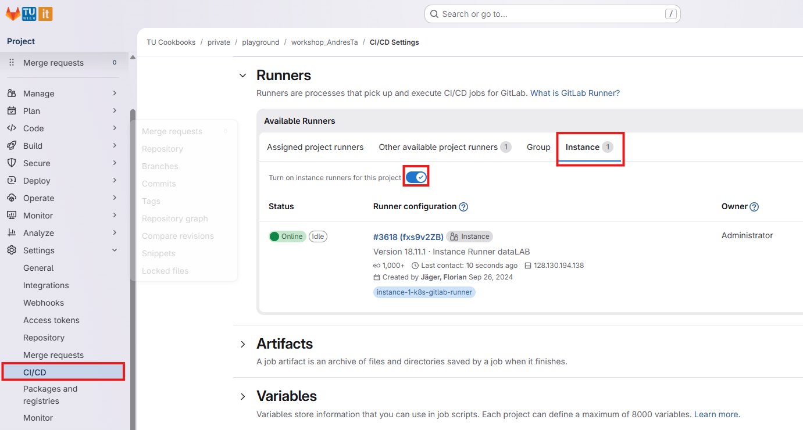Click the Build rocket icon
The width and height of the screenshot is (803, 430).
[12, 146]
